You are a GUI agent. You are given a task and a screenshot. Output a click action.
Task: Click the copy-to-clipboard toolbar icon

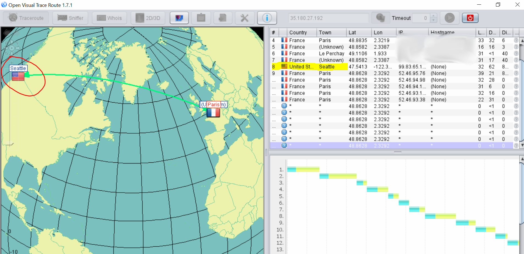point(201,18)
